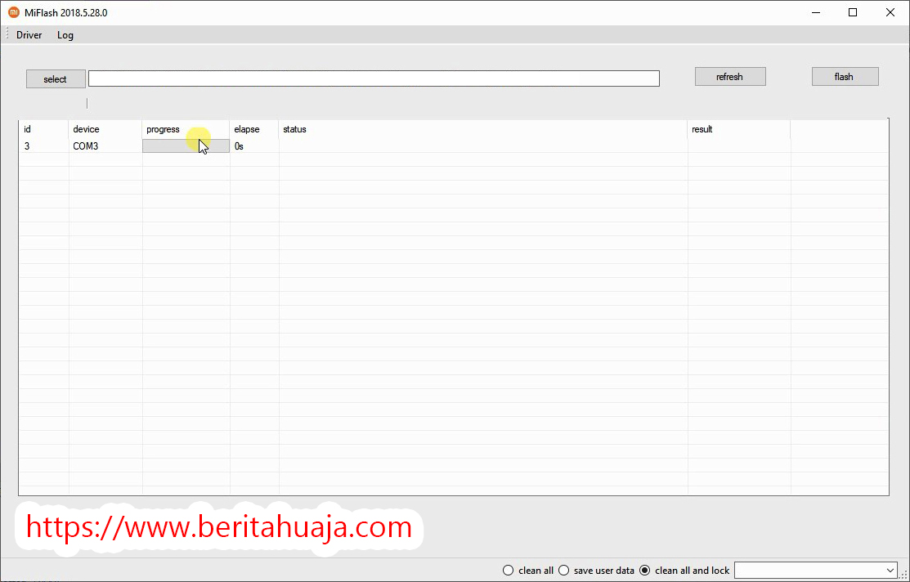Image resolution: width=910 pixels, height=582 pixels.
Task: Click the "device" column header
Action: point(86,129)
